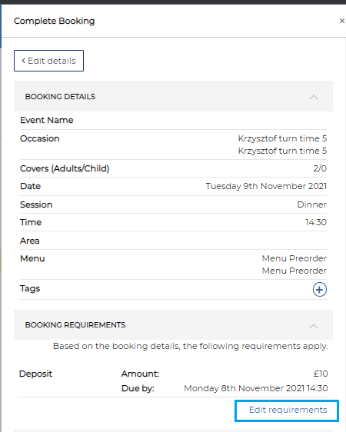Click the 14:30 time value
Viewport: 346px width, 432px height.
(316, 222)
